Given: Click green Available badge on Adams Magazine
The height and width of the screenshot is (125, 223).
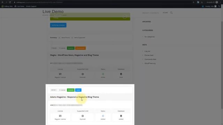Looking at the screenshot, I should [71, 90].
